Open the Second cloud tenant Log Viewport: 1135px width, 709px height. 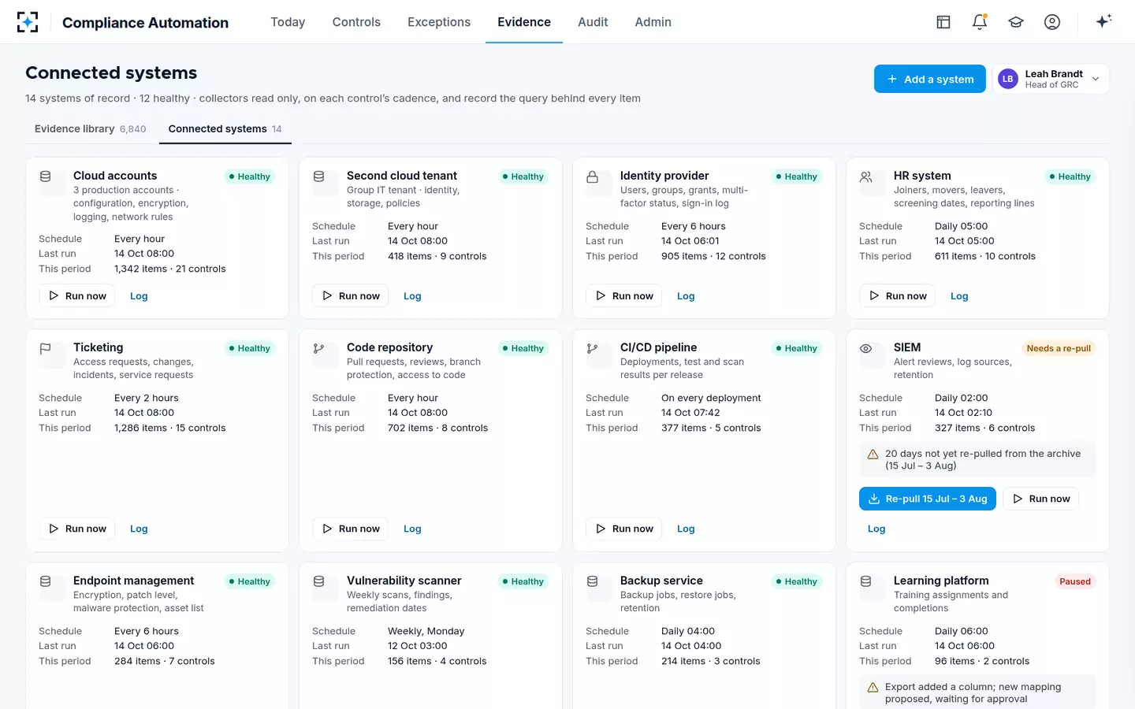(x=412, y=296)
